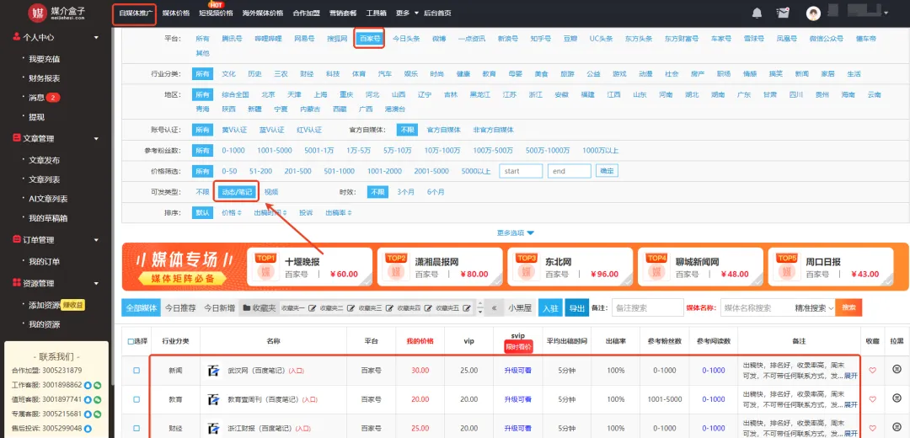This screenshot has height=438, width=910.
Task: Check the 浙江财报 row checkbox
Action: tap(136, 428)
